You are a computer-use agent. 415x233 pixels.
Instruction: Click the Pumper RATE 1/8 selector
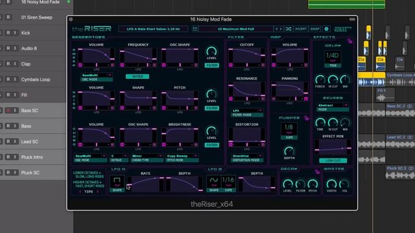tap(289, 131)
